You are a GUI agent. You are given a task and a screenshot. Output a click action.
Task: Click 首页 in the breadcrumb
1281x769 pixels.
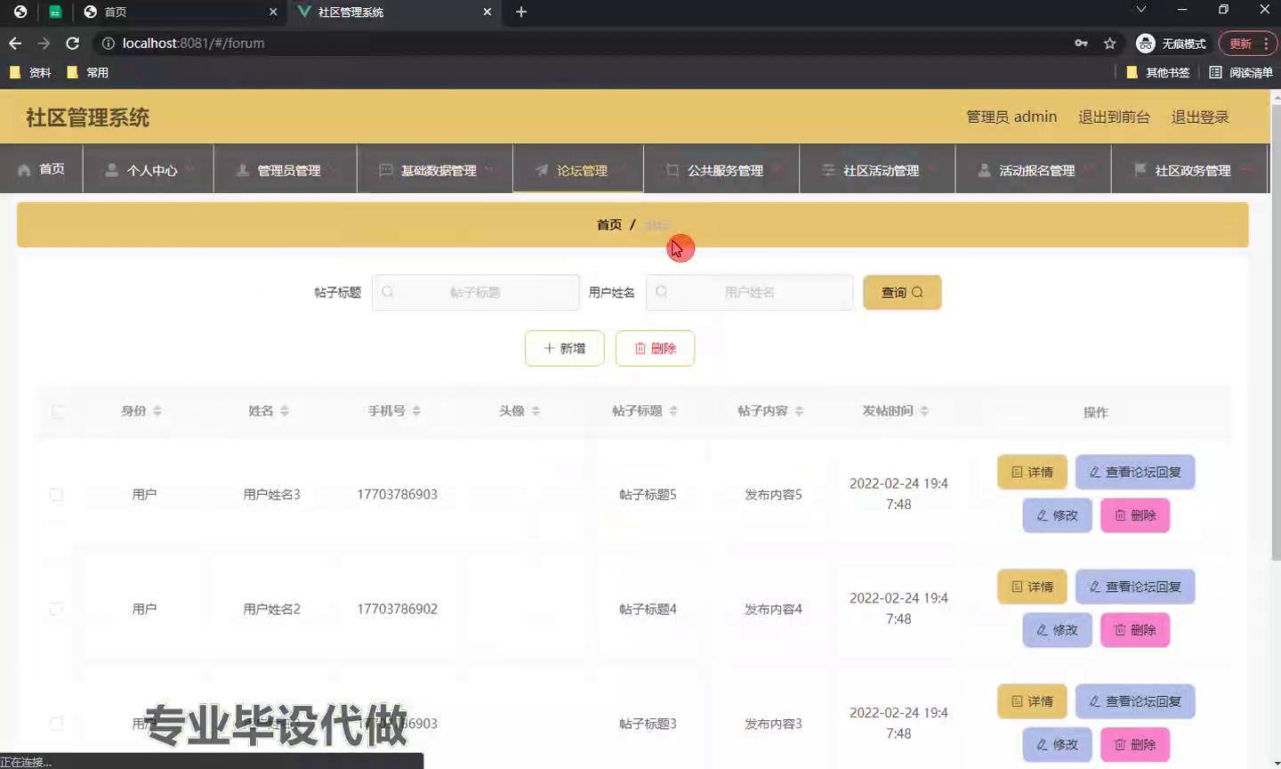coord(609,224)
